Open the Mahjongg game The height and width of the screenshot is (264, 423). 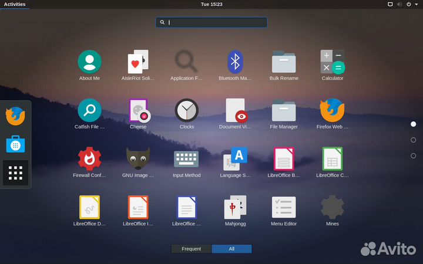click(235, 211)
